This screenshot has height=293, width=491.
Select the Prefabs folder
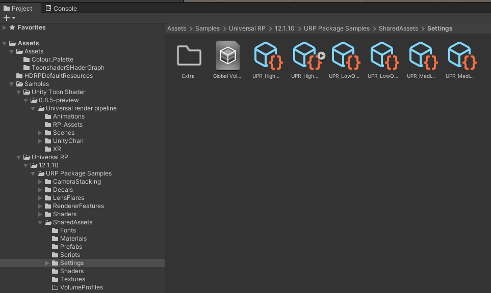[x=67, y=247]
